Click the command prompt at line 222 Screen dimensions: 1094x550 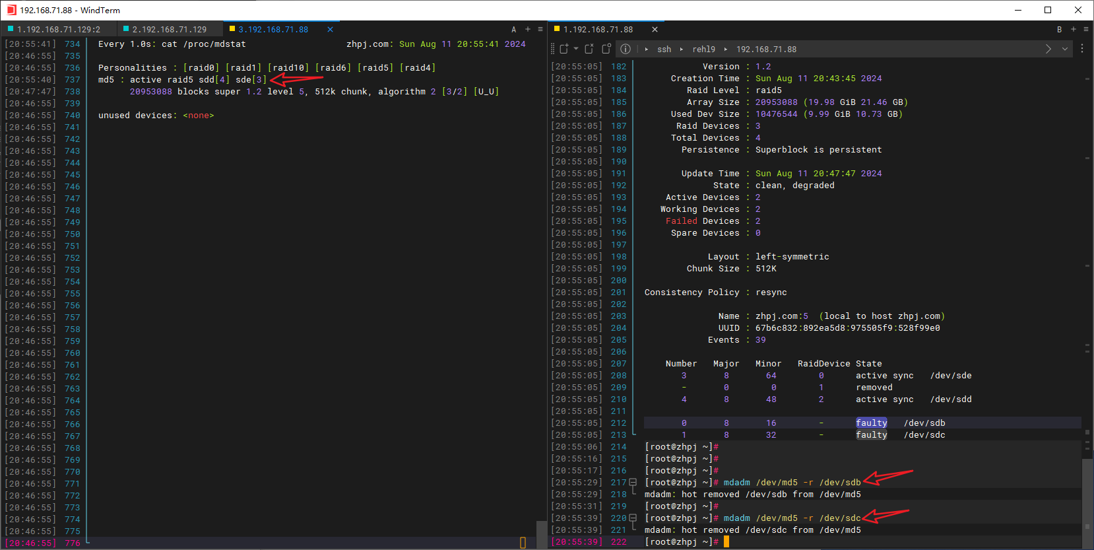681,542
